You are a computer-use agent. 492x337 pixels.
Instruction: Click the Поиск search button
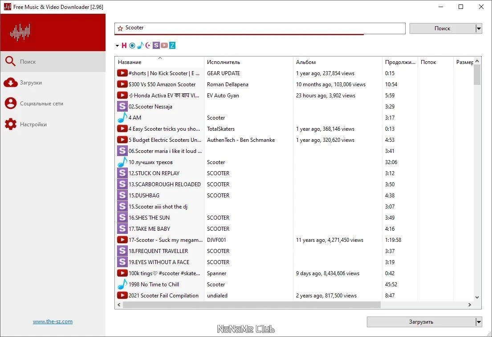pos(443,28)
